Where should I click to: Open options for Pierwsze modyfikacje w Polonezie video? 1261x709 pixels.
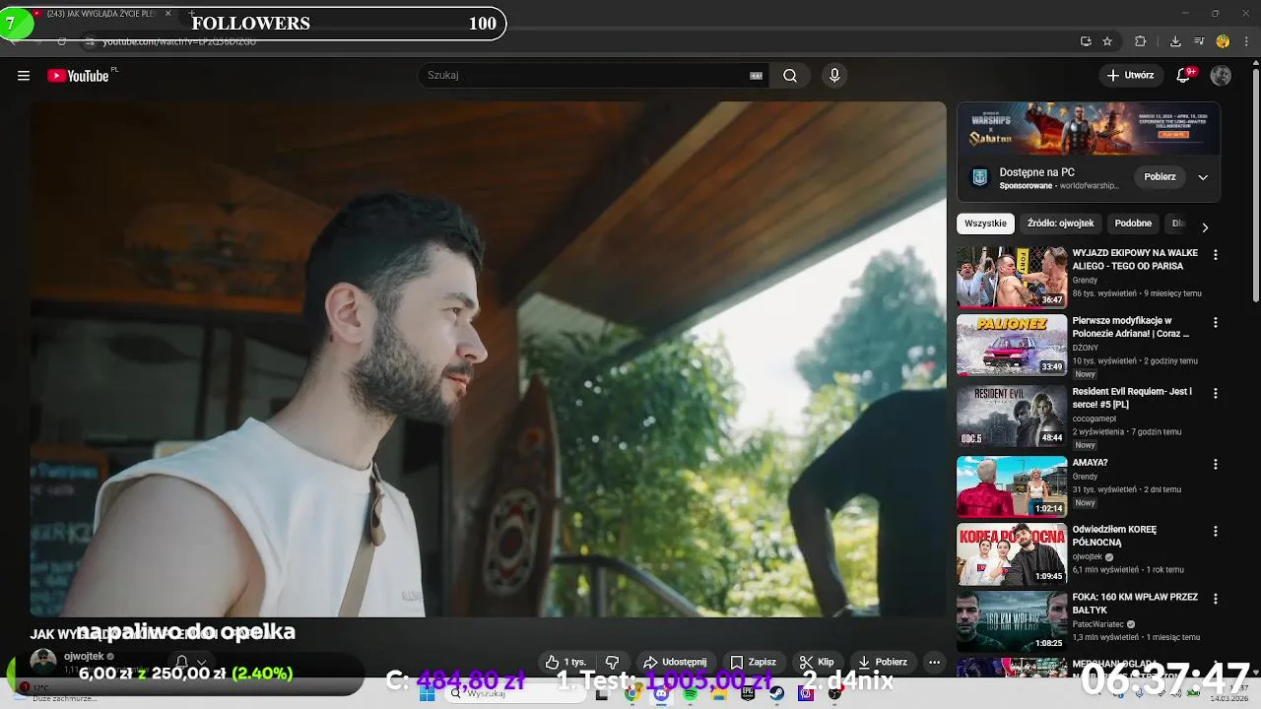click(1215, 322)
